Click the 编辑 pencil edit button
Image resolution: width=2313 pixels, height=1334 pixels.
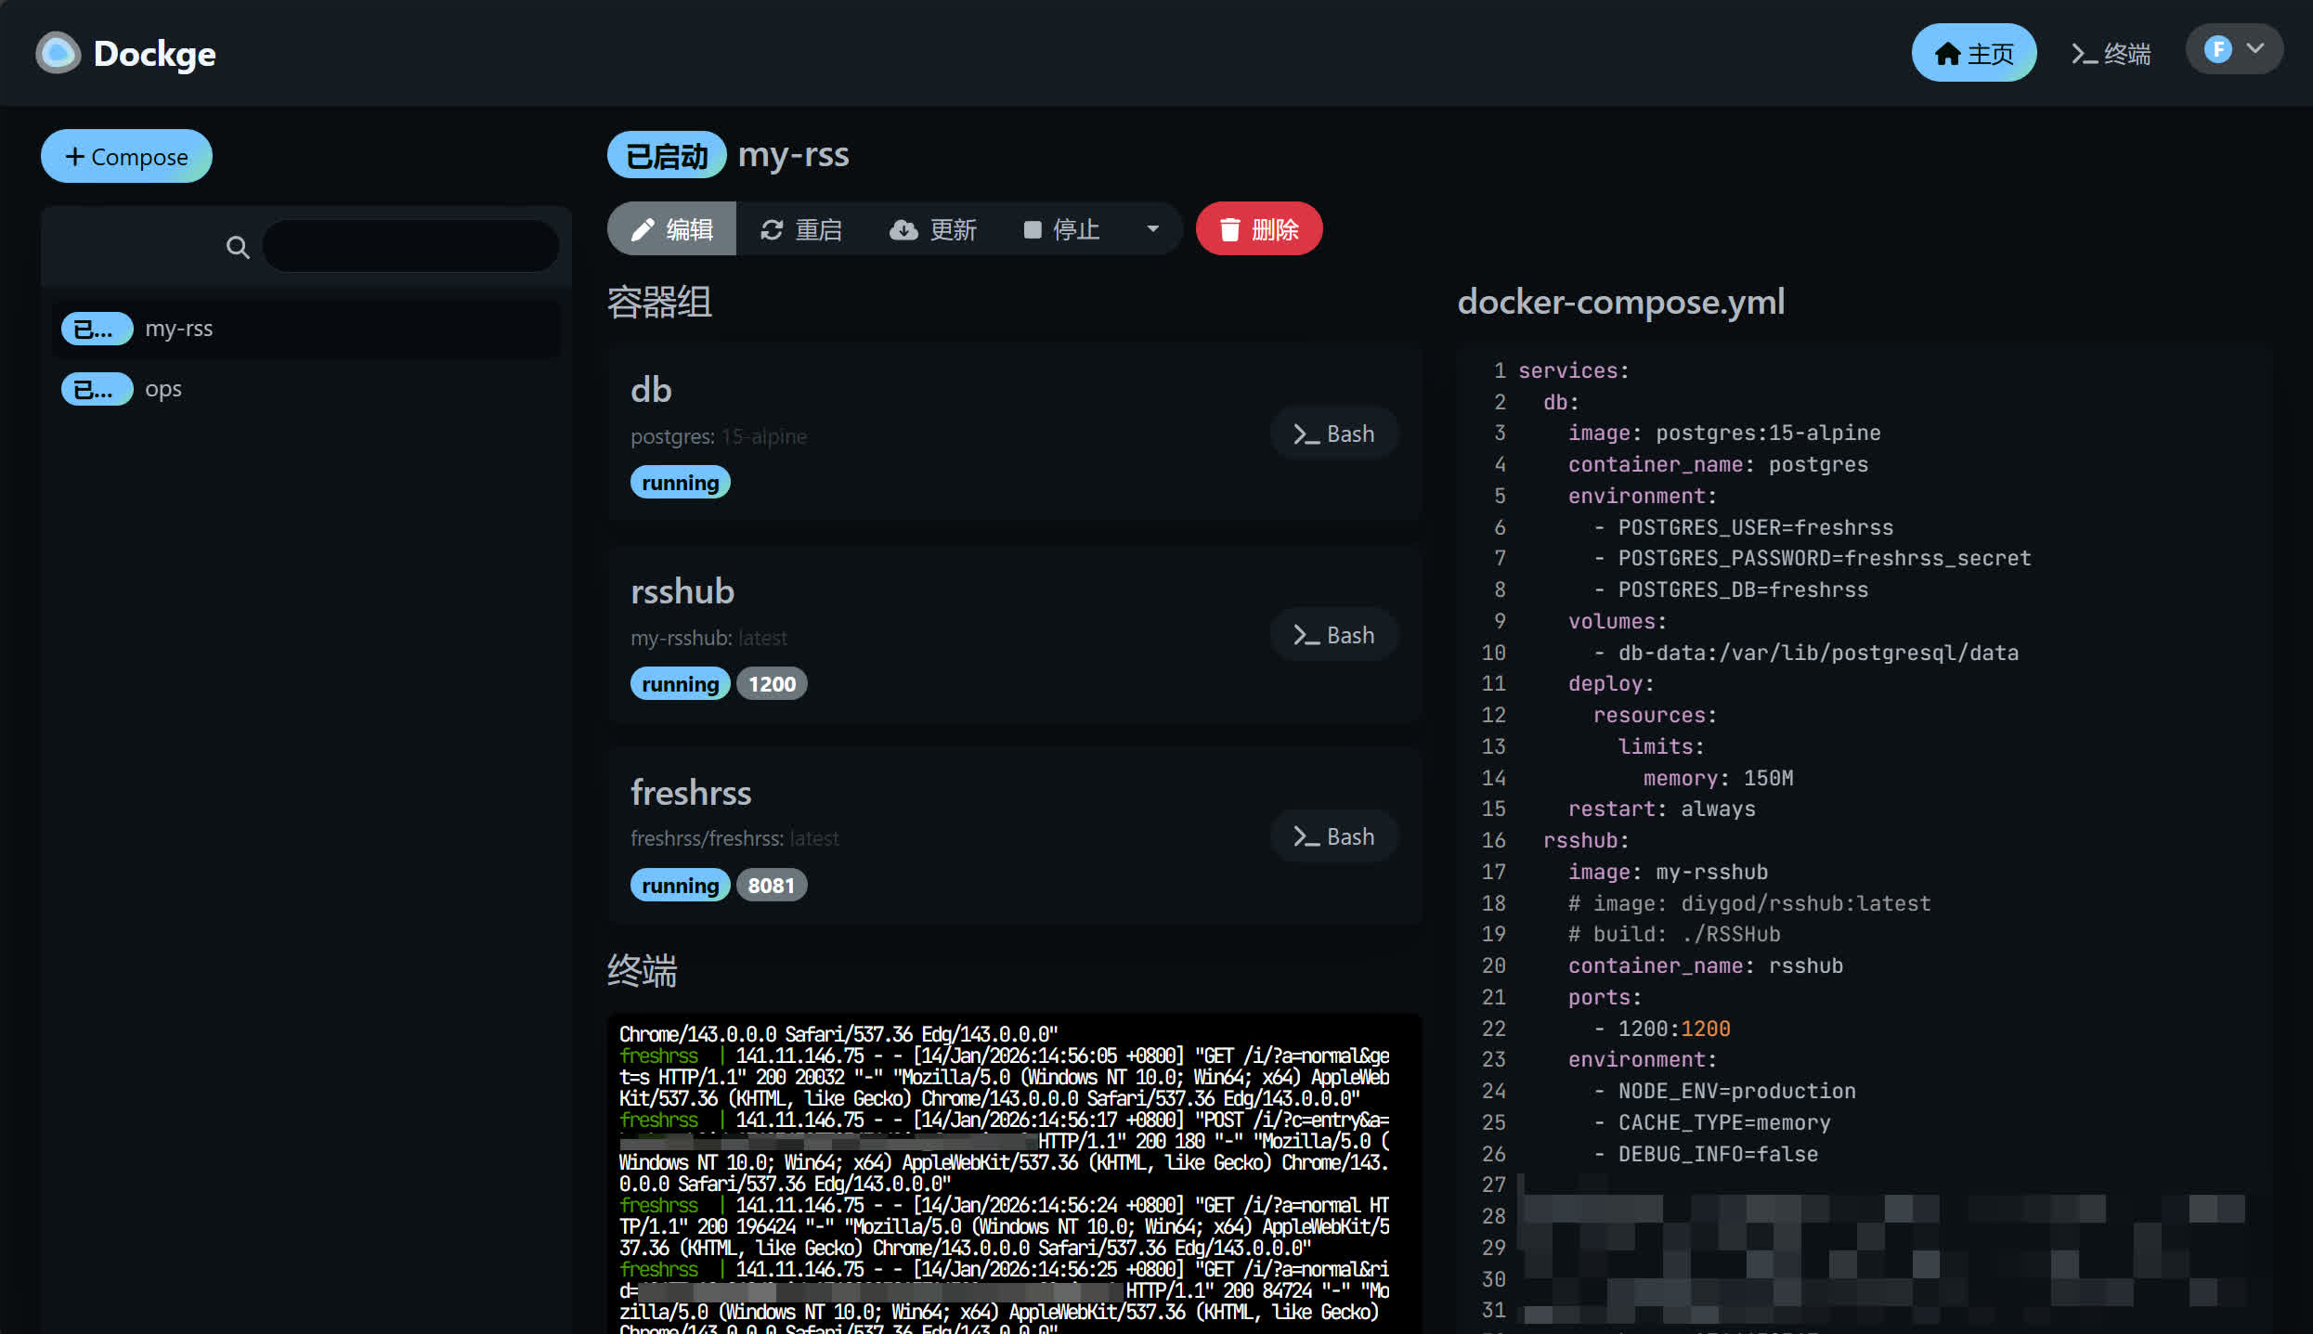pyautogui.click(x=671, y=229)
